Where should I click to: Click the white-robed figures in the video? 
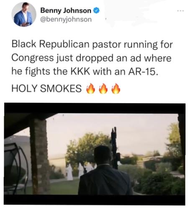point(80,171)
